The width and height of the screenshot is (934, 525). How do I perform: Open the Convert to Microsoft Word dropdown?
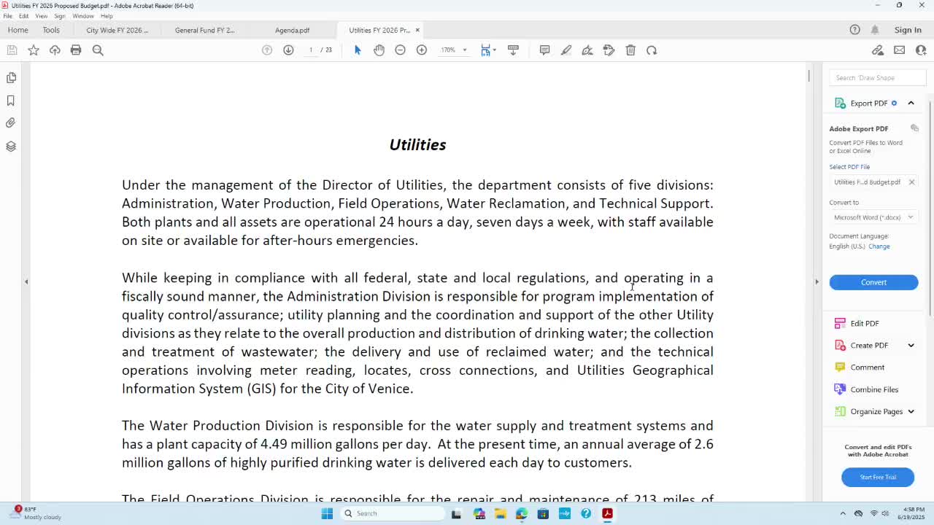pyautogui.click(x=873, y=217)
